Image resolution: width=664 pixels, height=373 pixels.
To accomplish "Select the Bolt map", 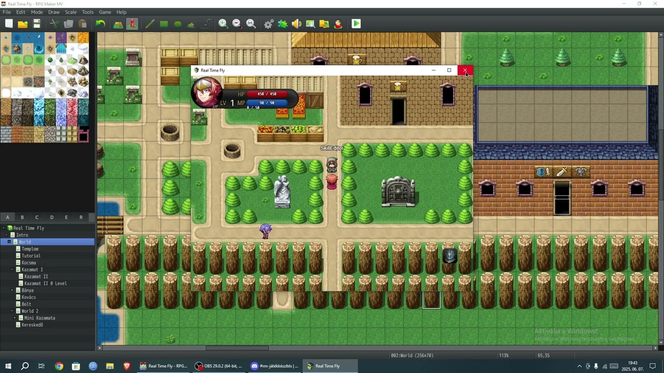I will (x=26, y=304).
